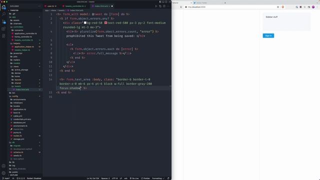Open errors and warnings count in status bar

20,178
